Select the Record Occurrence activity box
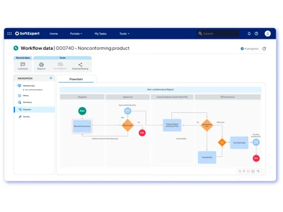Screen dimensions: 283x212 tap(82, 126)
